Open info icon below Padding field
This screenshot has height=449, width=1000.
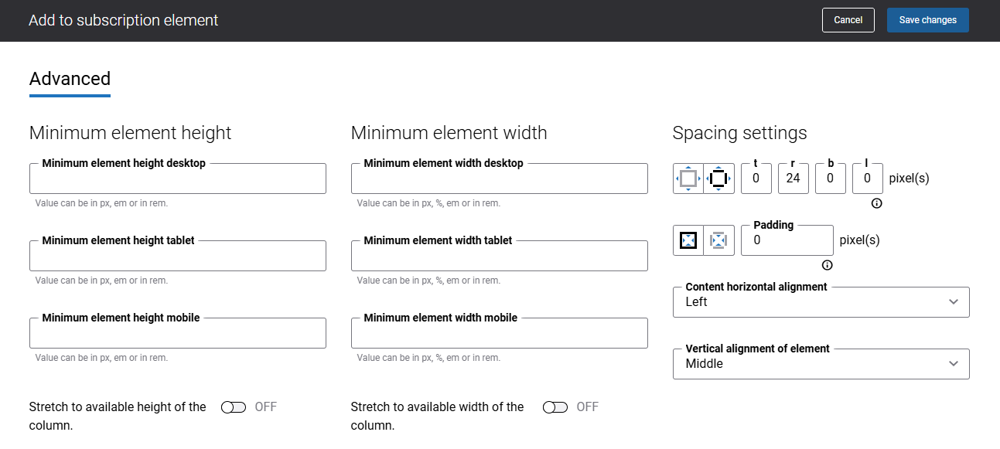(x=828, y=265)
